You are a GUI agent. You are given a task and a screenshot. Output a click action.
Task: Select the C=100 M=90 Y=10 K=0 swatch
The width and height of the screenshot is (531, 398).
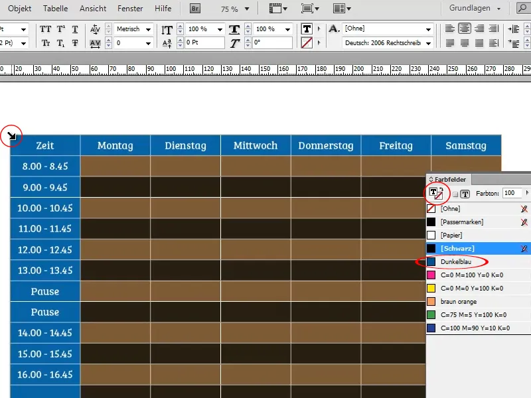(478, 328)
